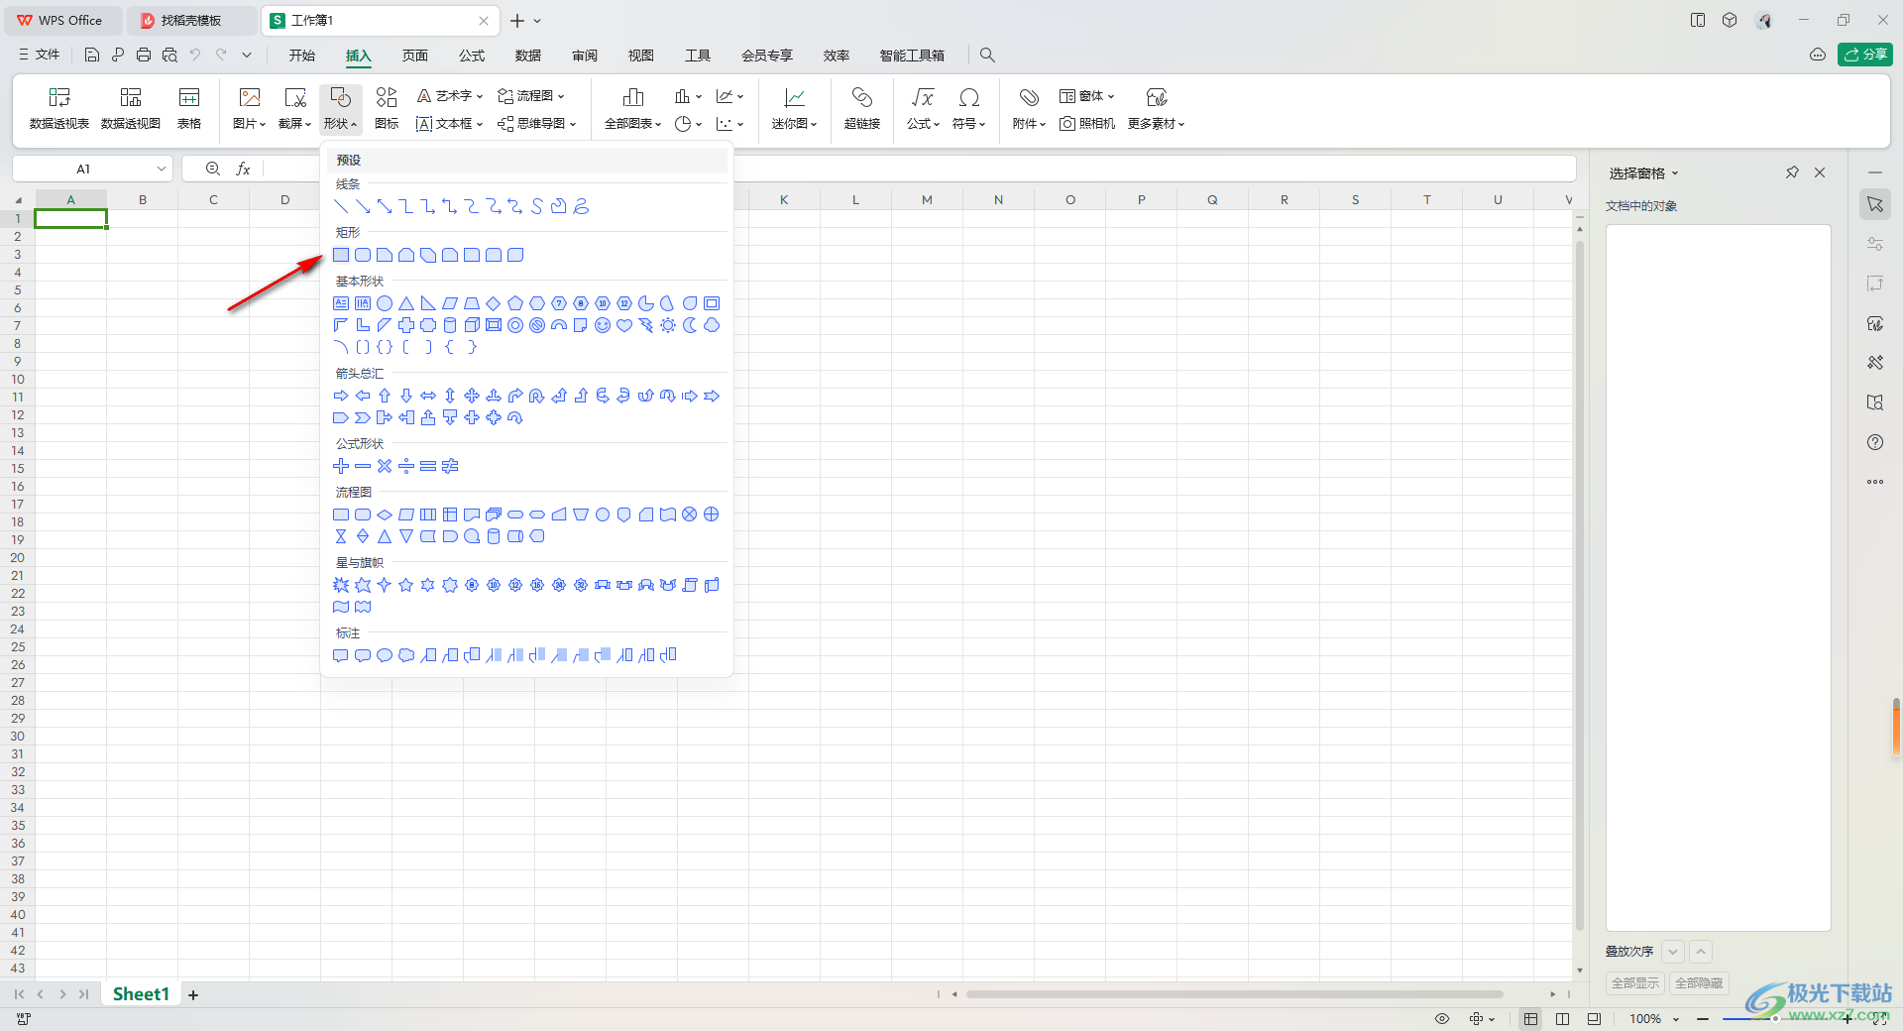Switch to the 数据 ribbon tab
Image resolution: width=1903 pixels, height=1031 pixels.
click(x=528, y=56)
